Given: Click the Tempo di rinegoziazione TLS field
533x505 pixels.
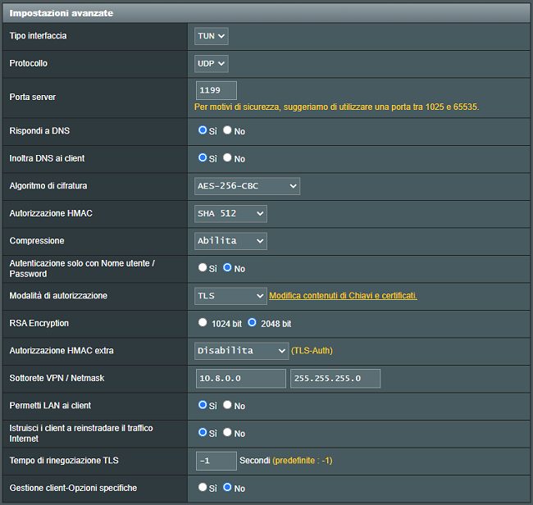Looking at the screenshot, I should pos(216,461).
